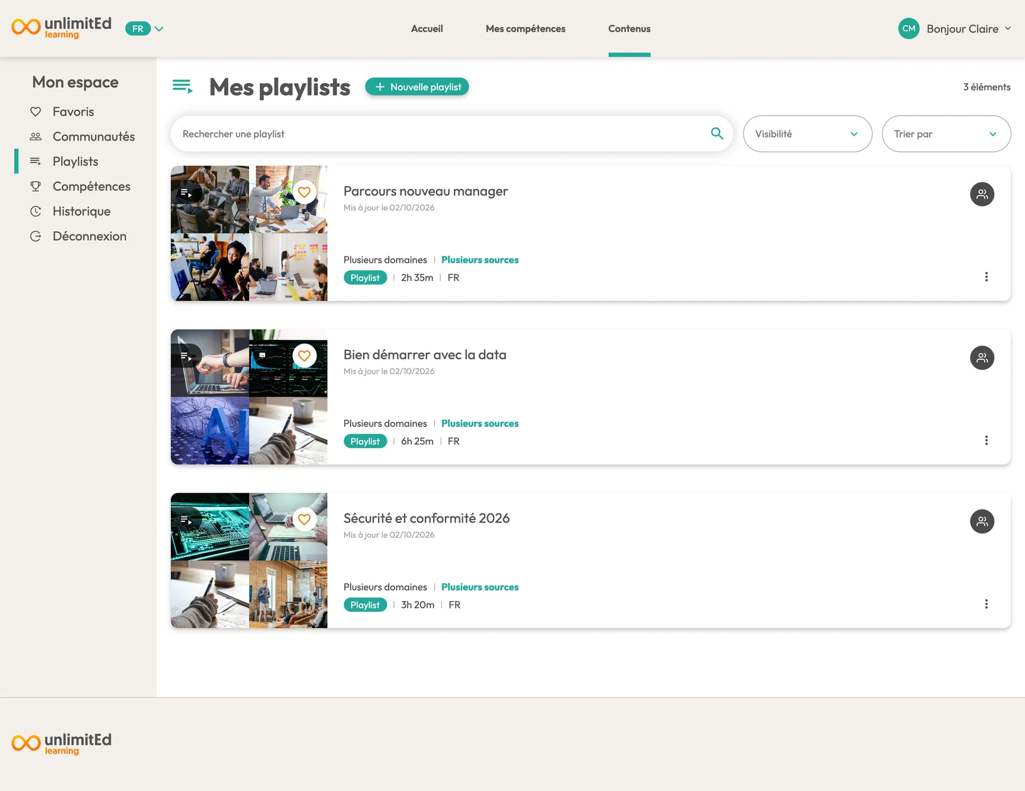The image size is (1025, 791).
Task: Click the unlimitEd learning logo in header
Action: (x=62, y=28)
